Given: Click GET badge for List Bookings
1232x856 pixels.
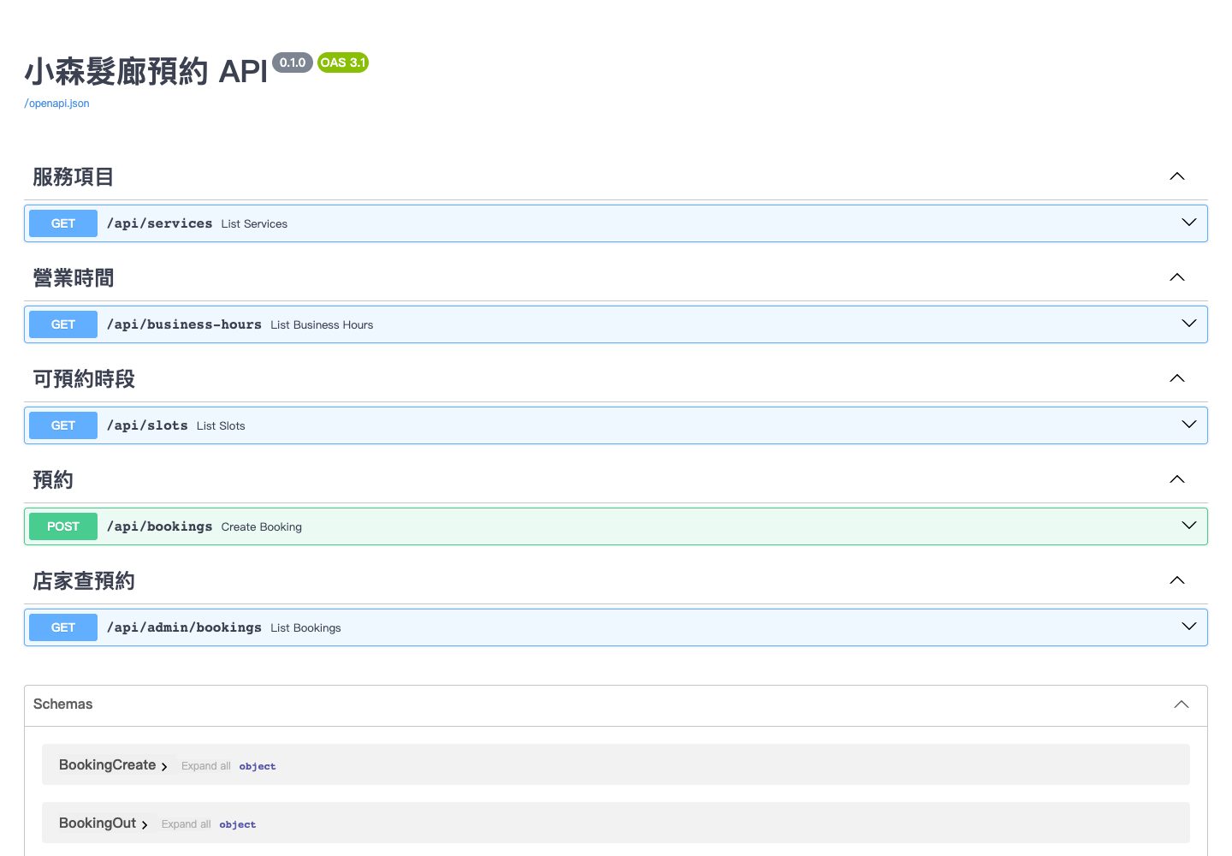Looking at the screenshot, I should point(63,627).
